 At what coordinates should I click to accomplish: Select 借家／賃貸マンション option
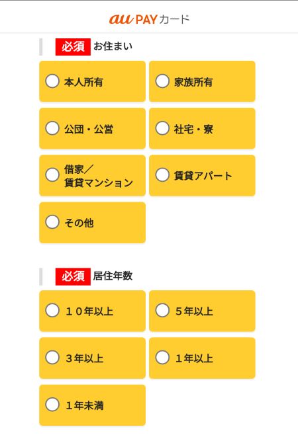tap(92, 176)
